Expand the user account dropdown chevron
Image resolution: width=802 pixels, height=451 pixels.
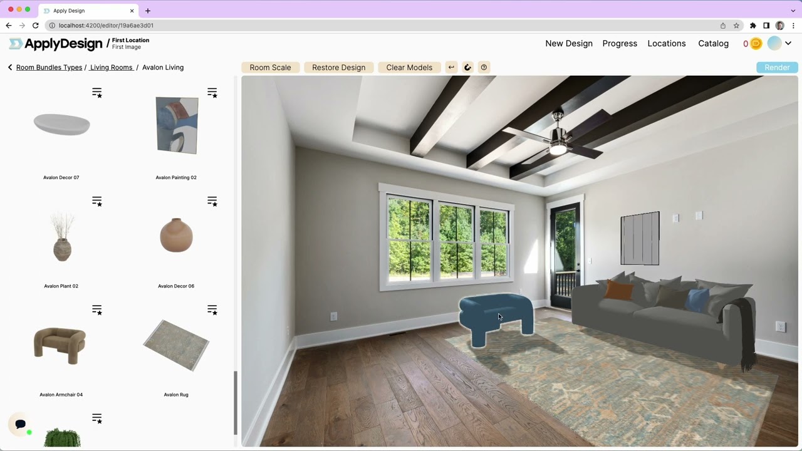(788, 44)
